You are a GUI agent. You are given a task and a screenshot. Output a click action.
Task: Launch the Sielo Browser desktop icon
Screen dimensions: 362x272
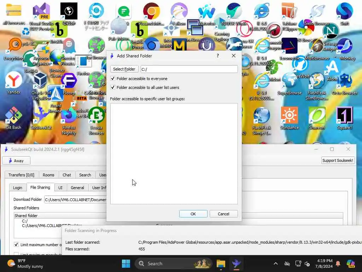coord(317,14)
